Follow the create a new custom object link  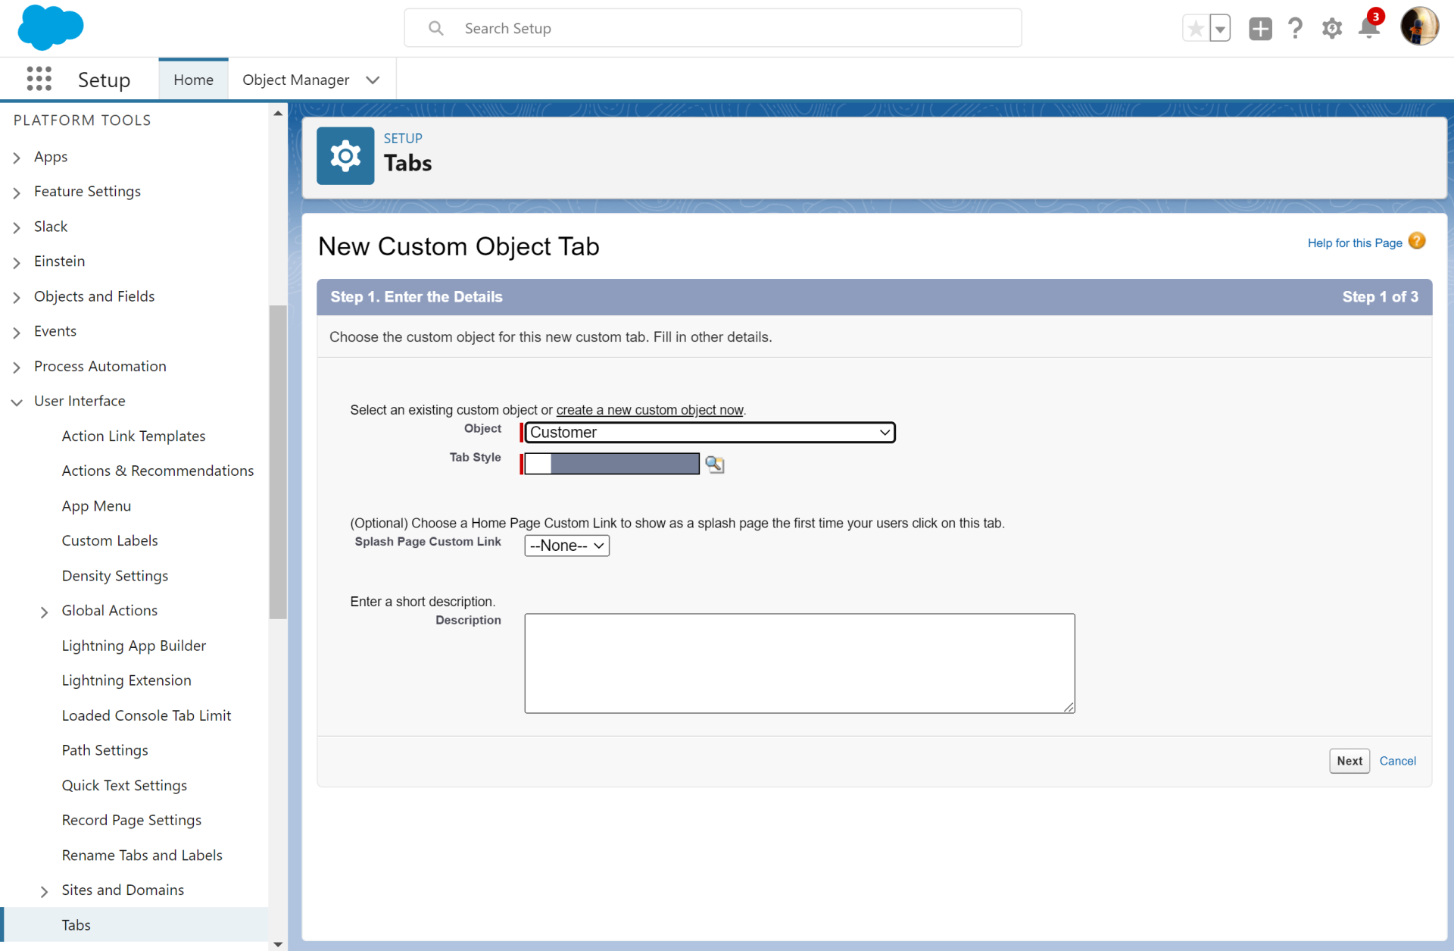649,410
